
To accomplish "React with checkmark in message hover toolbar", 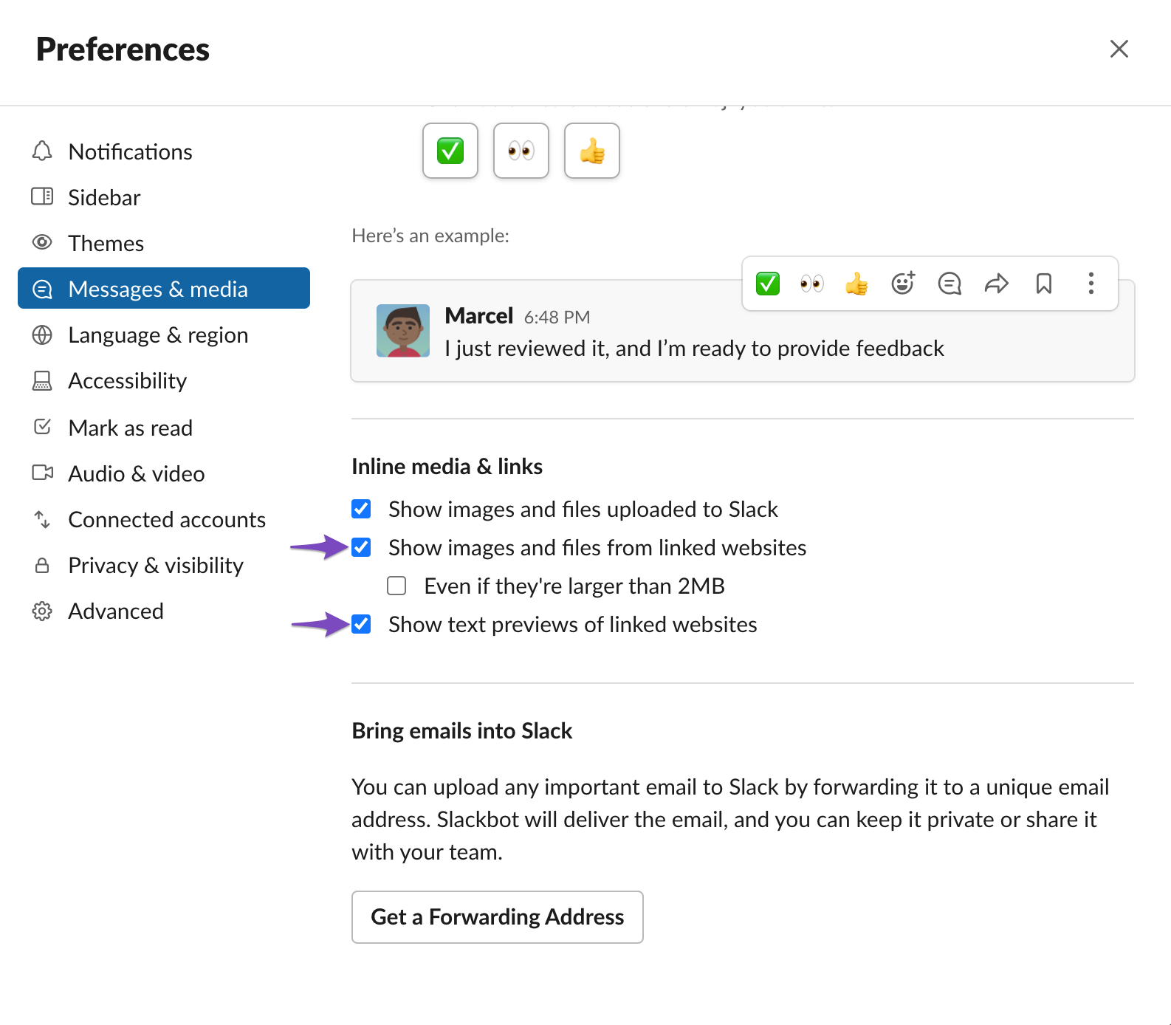I will point(768,284).
